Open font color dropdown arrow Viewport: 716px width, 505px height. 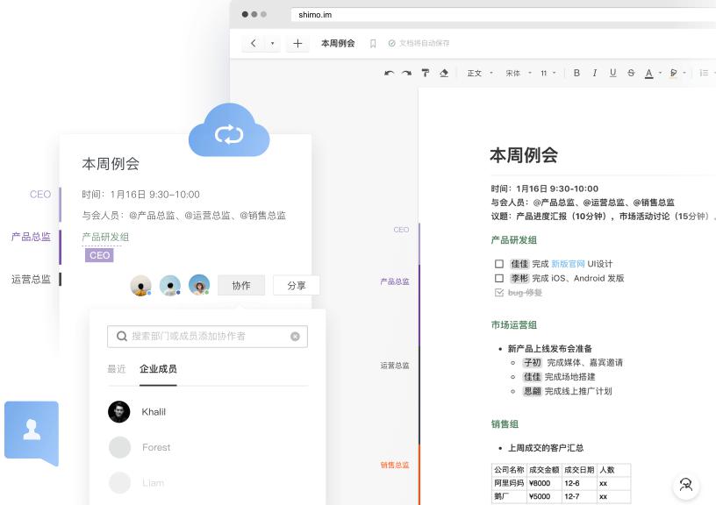661,73
